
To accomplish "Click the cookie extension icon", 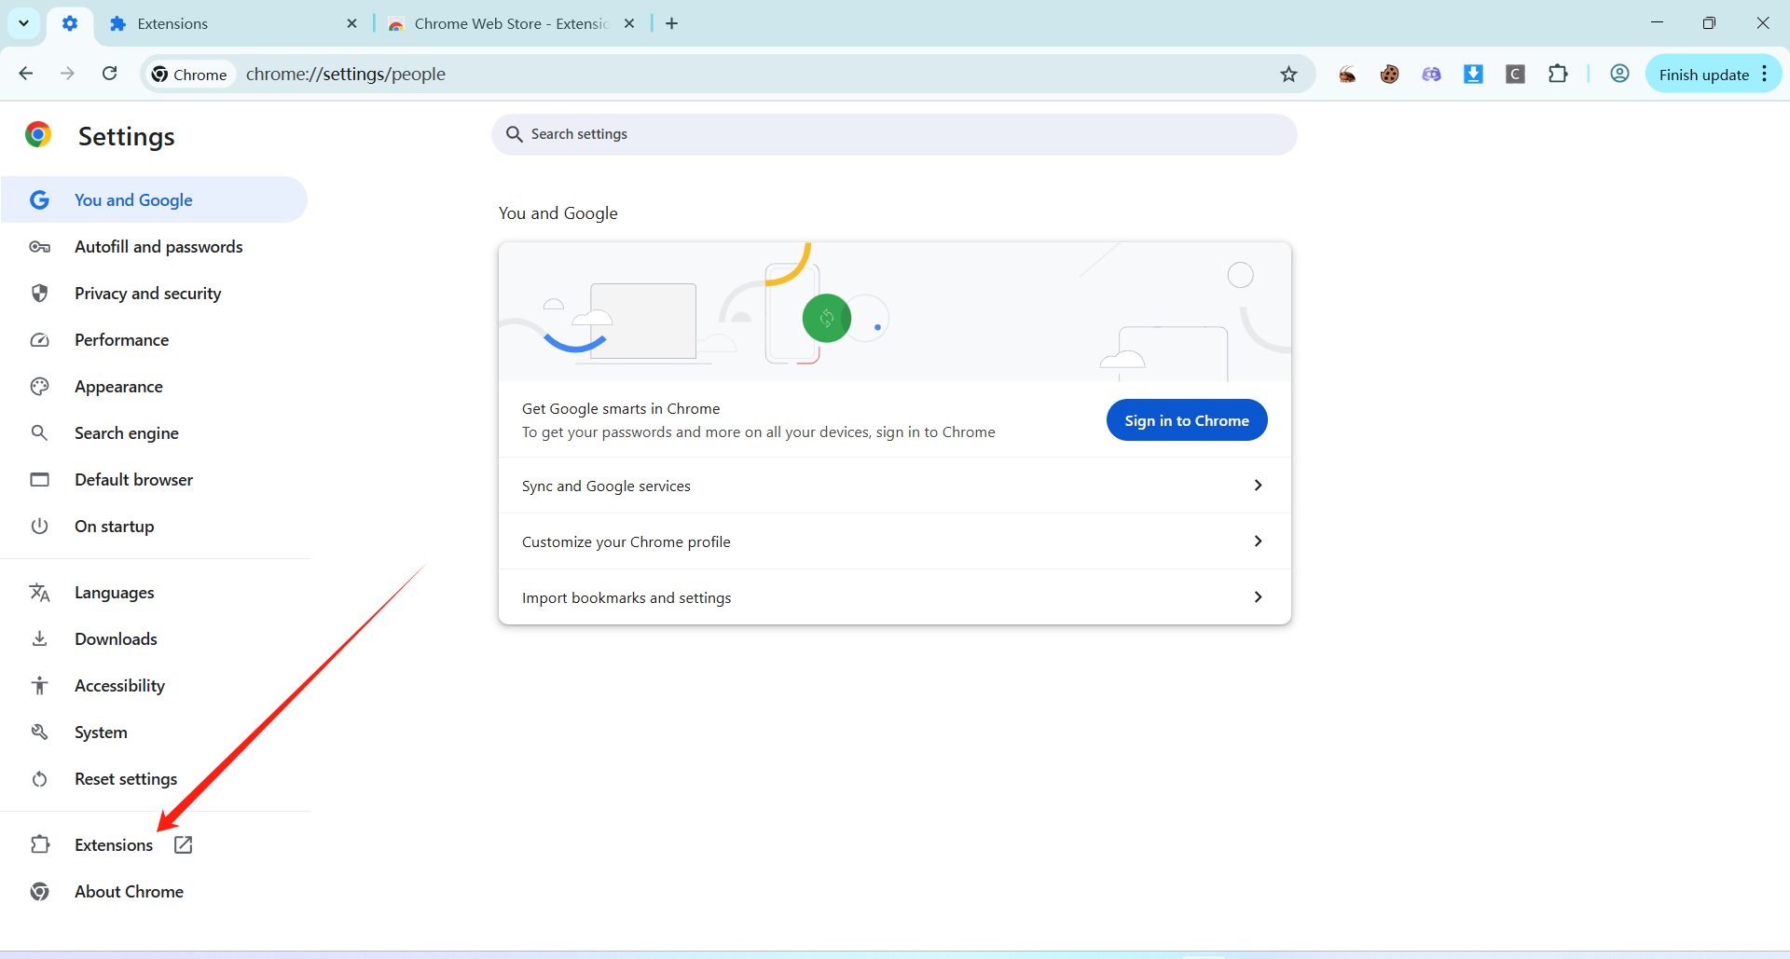I will point(1389,75).
